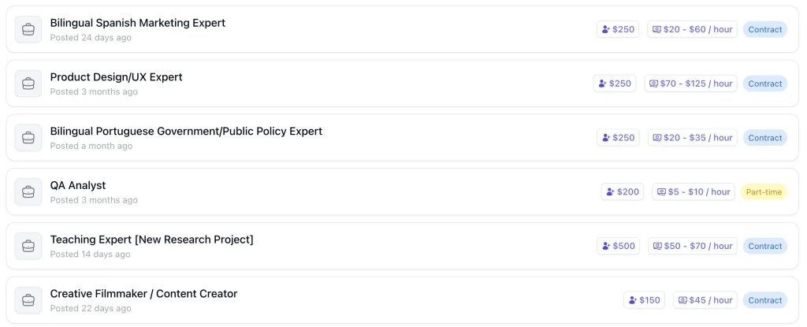Click the $45 / hour pay badge
The height and width of the screenshot is (327, 807).
(705, 300)
